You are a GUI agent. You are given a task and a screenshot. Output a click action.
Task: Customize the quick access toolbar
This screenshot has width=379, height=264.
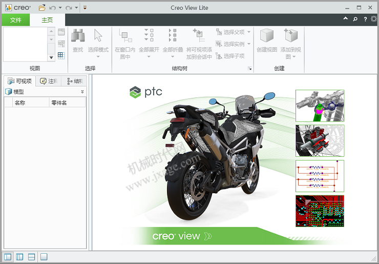tap(85, 8)
